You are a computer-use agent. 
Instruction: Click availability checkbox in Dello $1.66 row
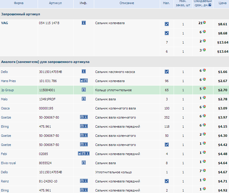point(167,72)
